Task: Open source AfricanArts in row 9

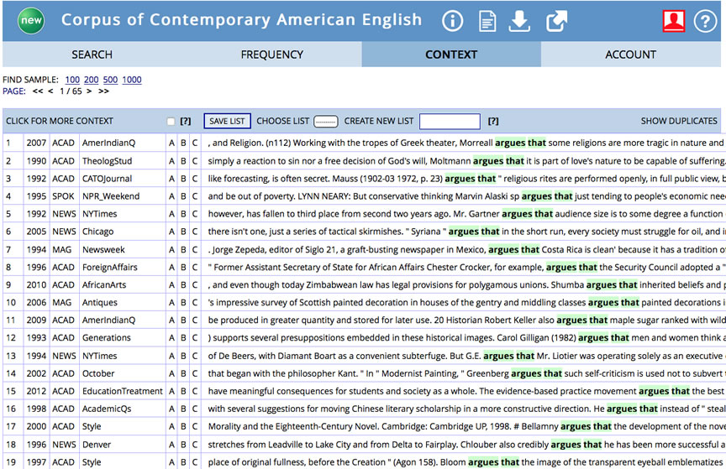Action: click(x=104, y=285)
